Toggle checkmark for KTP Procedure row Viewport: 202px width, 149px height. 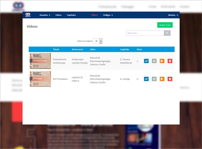point(146,79)
